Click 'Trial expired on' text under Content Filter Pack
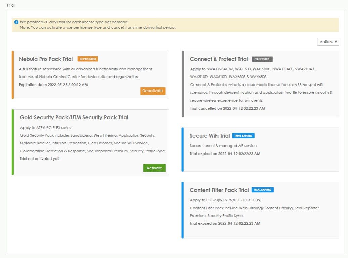The height and width of the screenshot is (258, 348). point(225,223)
